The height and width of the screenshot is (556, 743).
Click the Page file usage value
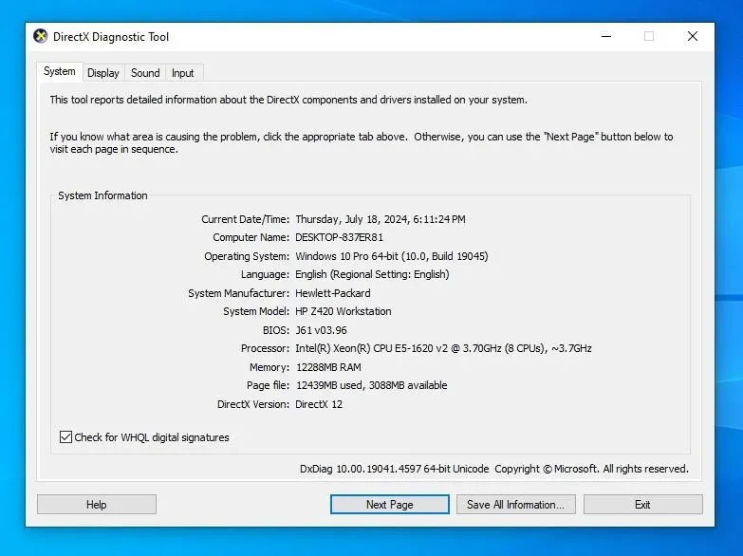[x=372, y=385]
